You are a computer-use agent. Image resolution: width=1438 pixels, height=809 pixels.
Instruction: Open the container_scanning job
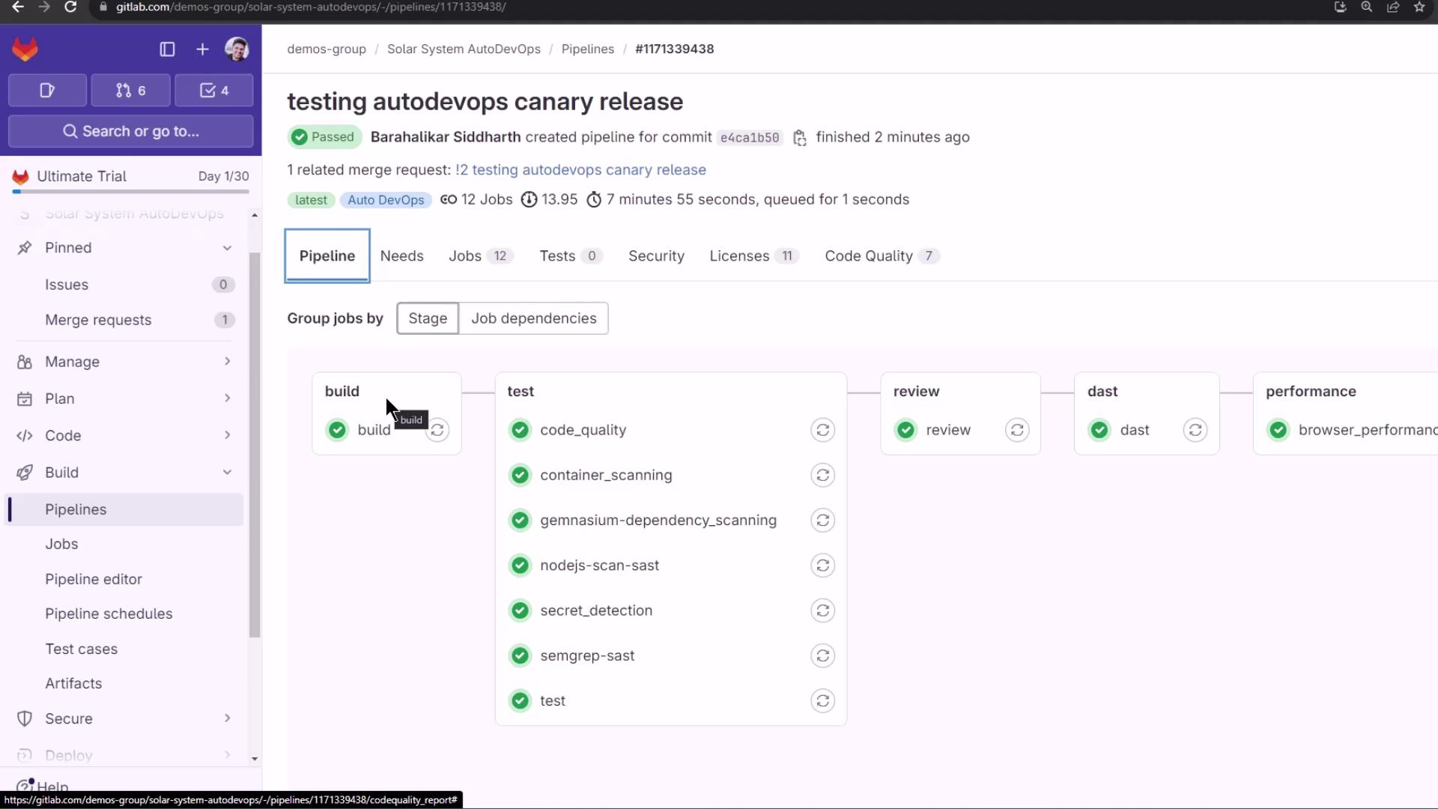[605, 475]
